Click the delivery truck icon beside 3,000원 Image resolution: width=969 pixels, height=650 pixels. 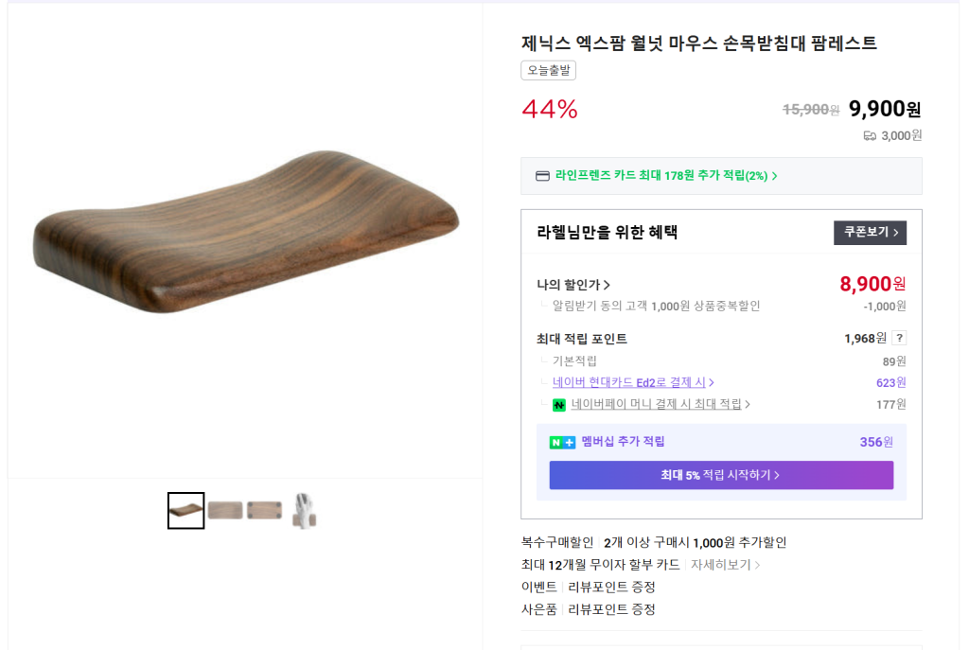coord(870,135)
